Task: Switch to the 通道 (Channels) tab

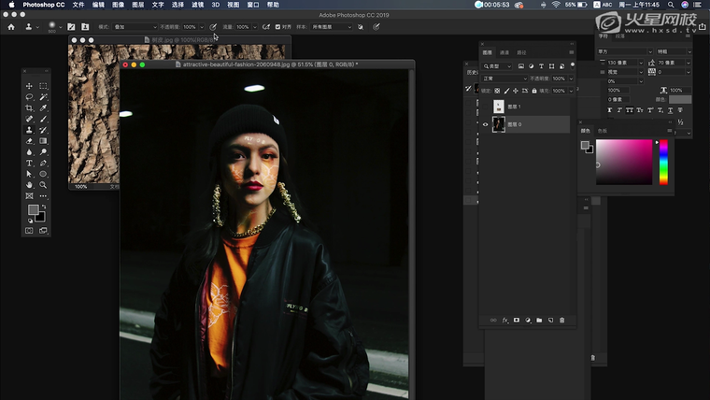Action: coord(504,52)
